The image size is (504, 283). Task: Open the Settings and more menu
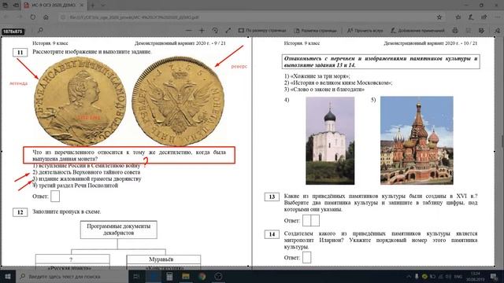pos(497,17)
